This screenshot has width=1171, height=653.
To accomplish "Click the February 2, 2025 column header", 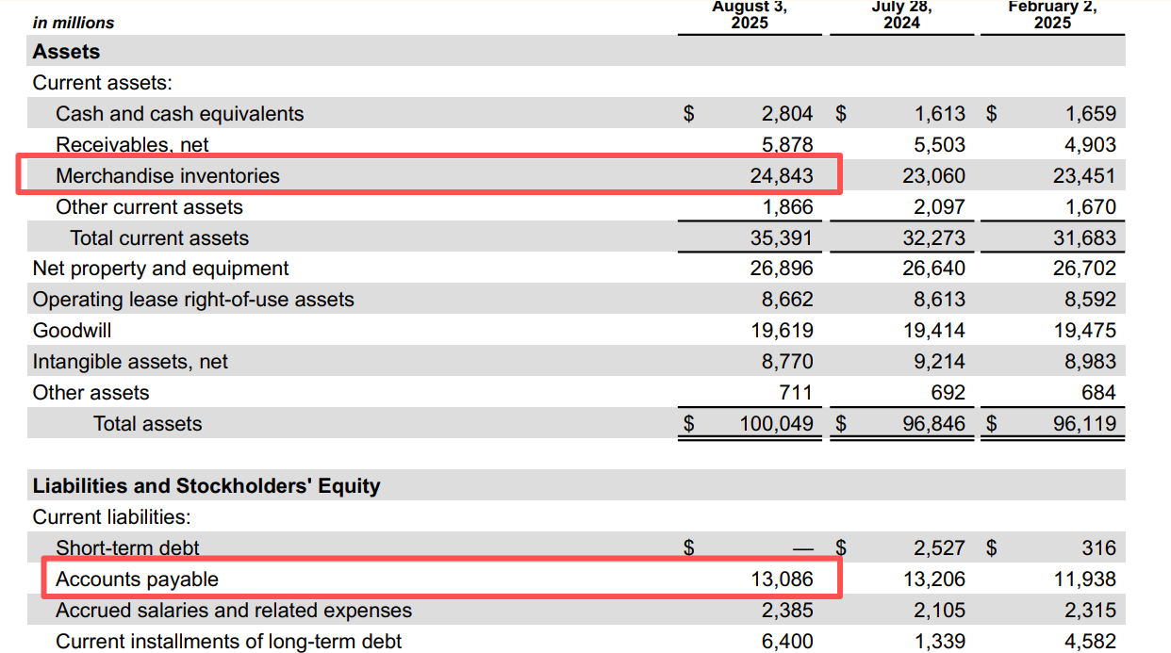I will pyautogui.click(x=1052, y=15).
